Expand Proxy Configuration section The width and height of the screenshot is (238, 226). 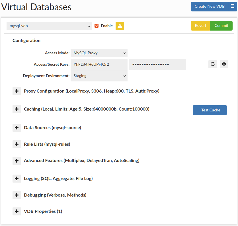click(x=17, y=91)
